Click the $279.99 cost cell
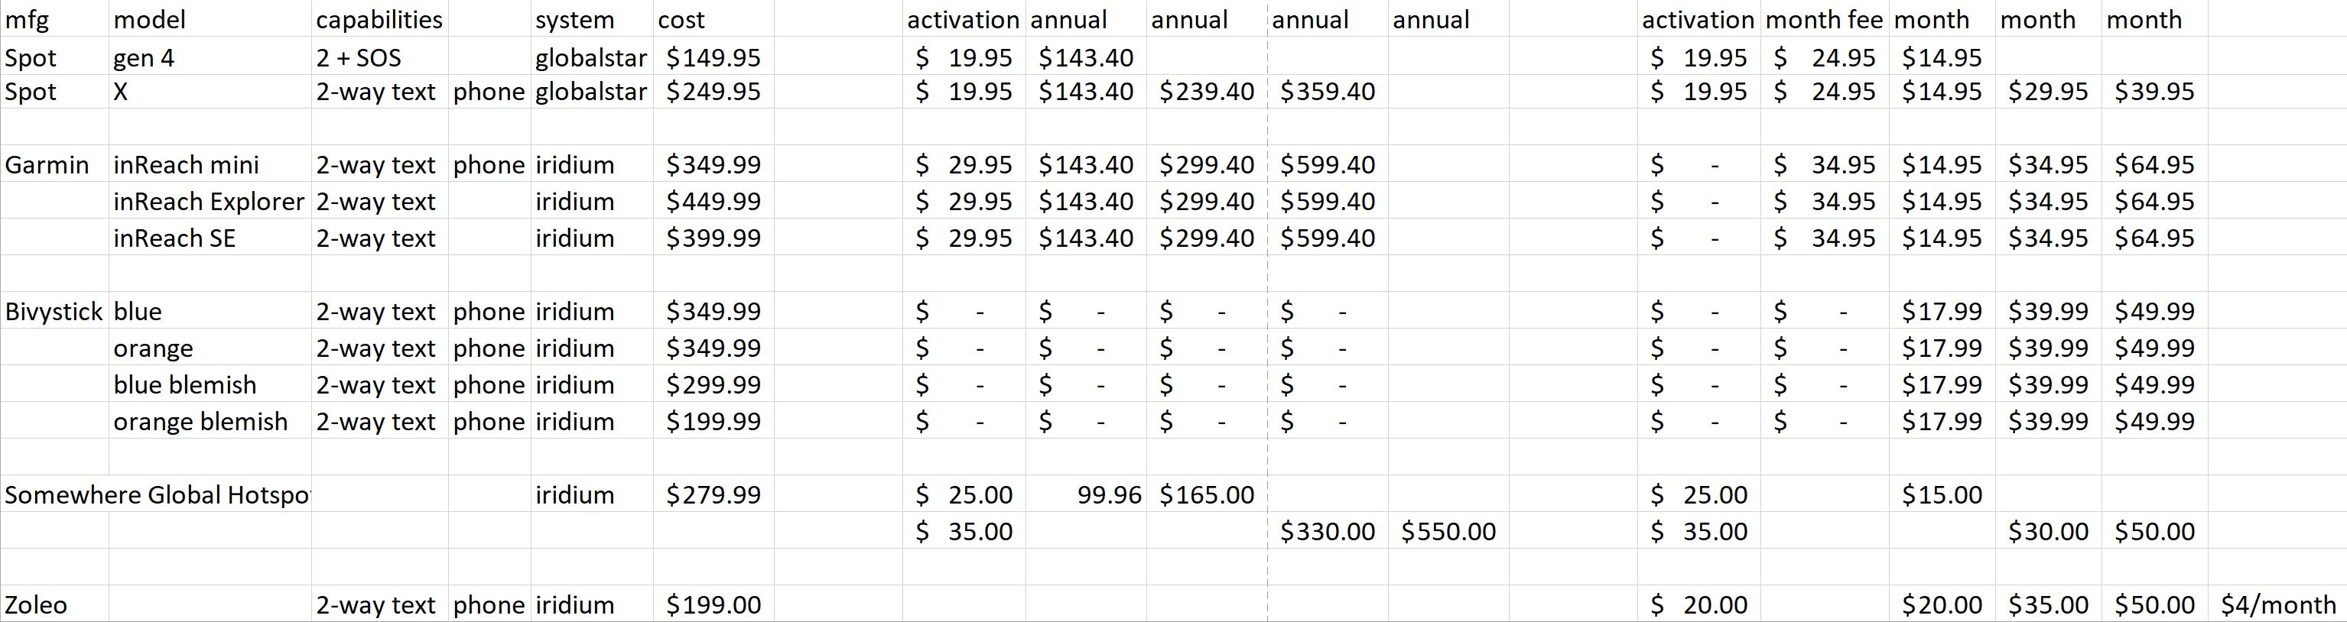2347x622 pixels. point(713,494)
